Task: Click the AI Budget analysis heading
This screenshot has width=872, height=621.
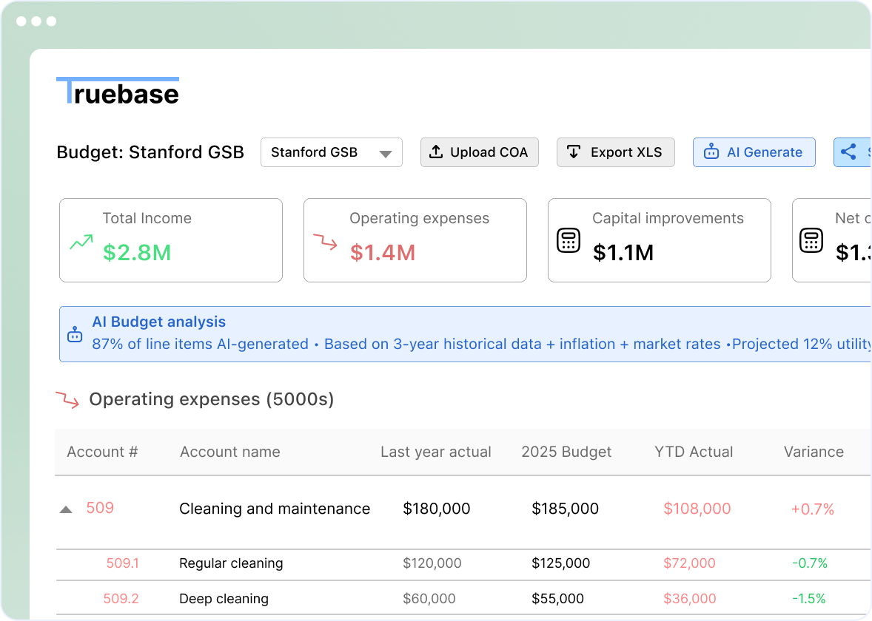Action: click(158, 322)
